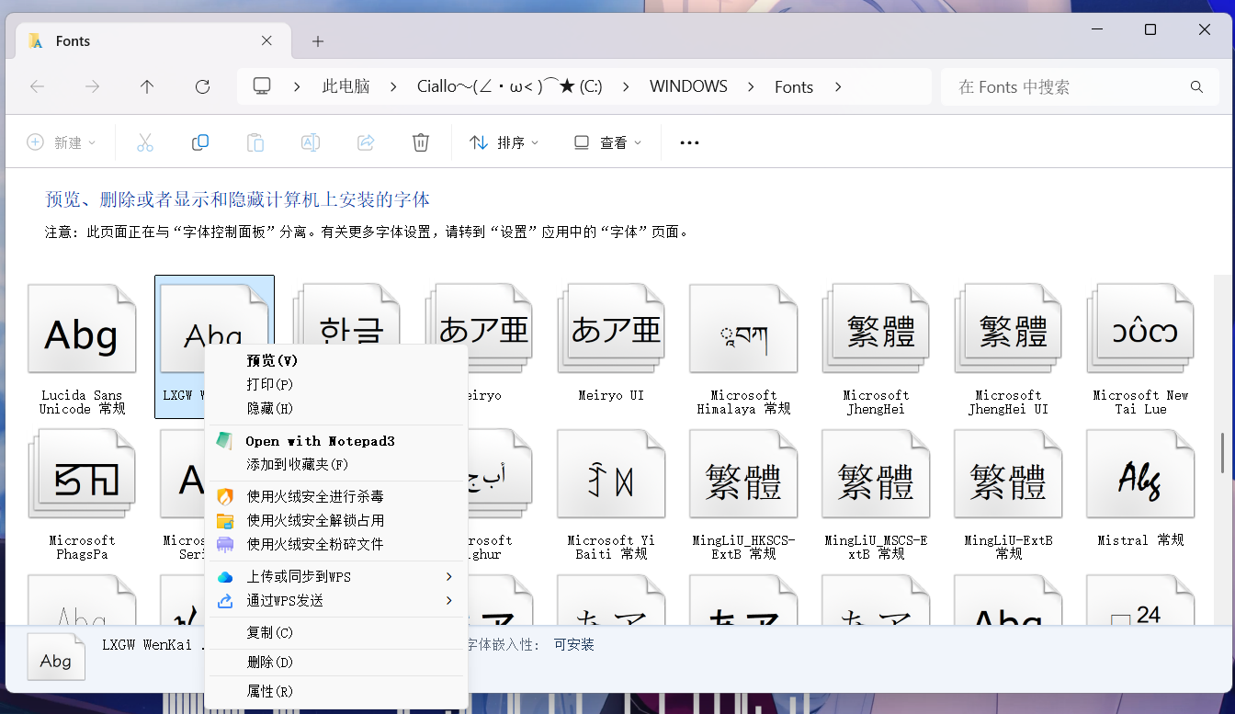Expand 通过WPS发送 submenu
This screenshot has height=714, width=1235.
click(336, 601)
